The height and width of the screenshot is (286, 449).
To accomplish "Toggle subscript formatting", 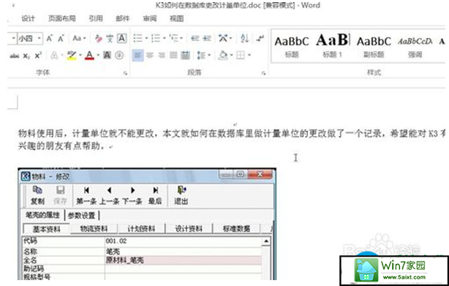I will point(26,56).
